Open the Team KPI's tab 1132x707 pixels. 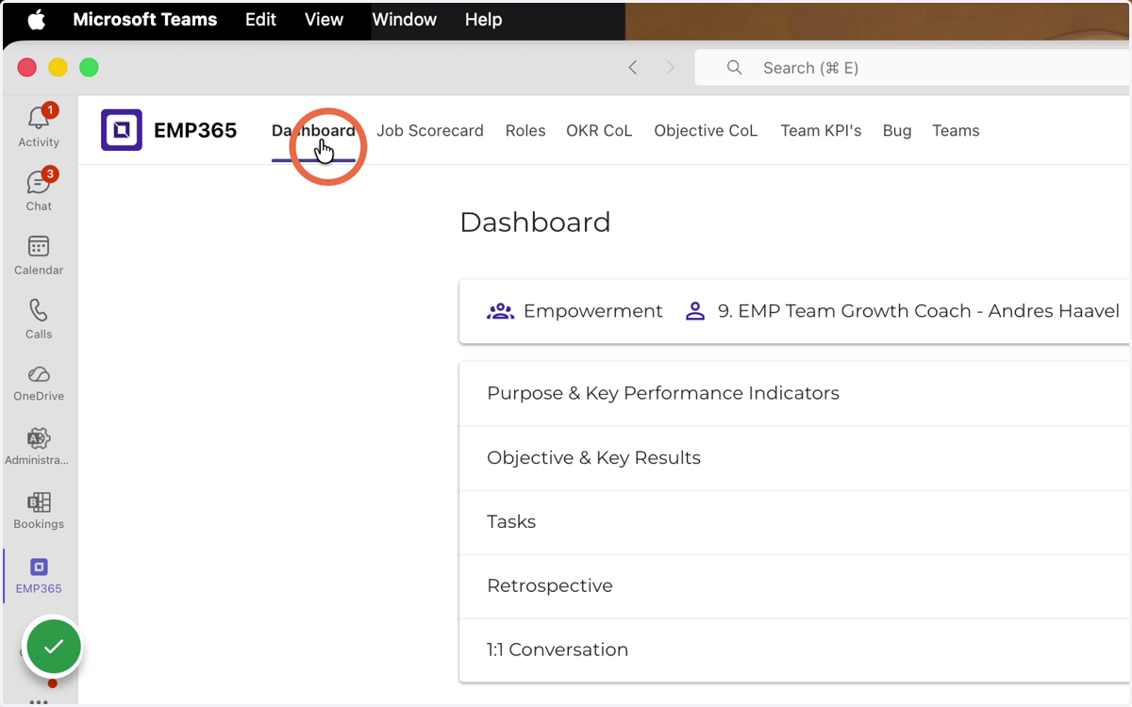tap(821, 131)
